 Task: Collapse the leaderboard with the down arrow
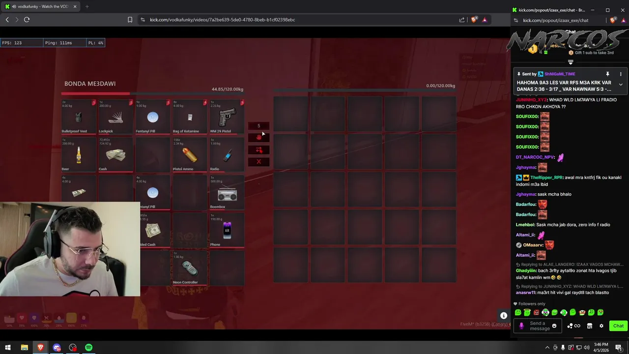tap(571, 62)
